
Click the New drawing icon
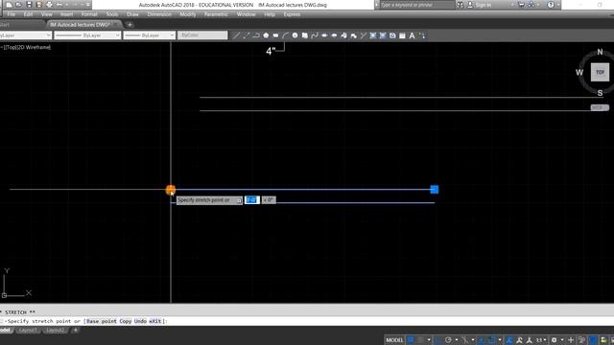tap(9, 5)
